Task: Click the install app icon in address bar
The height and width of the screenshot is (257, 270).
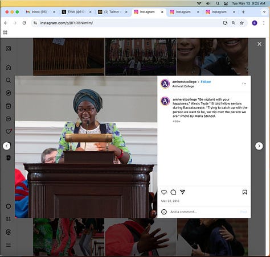Action: tap(225, 23)
